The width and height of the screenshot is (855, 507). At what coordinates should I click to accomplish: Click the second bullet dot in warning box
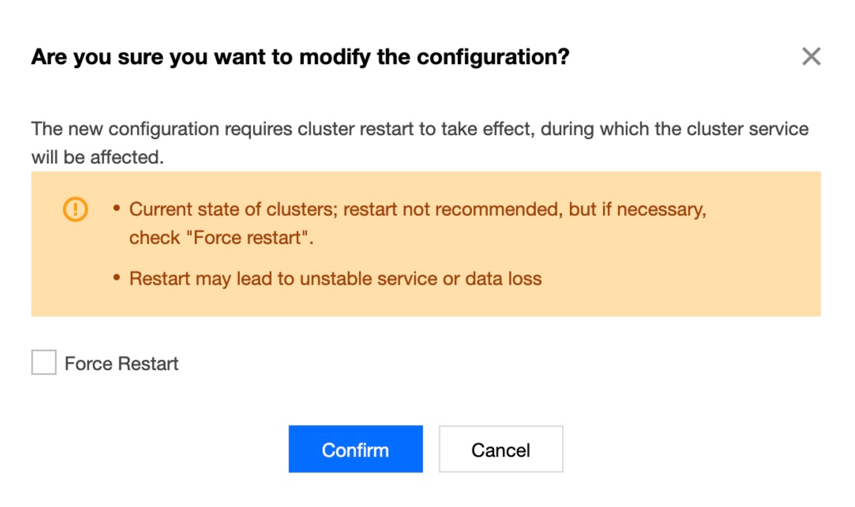click(x=116, y=277)
